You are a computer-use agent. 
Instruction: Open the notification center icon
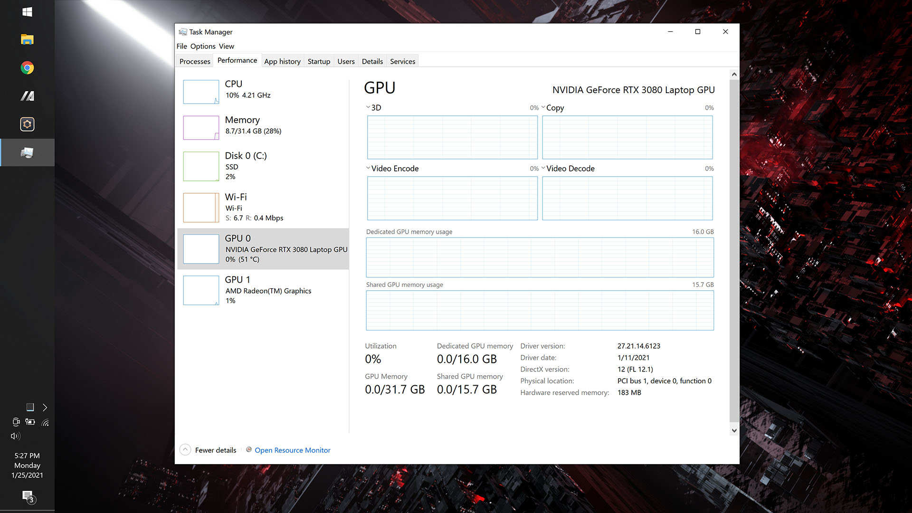28,497
